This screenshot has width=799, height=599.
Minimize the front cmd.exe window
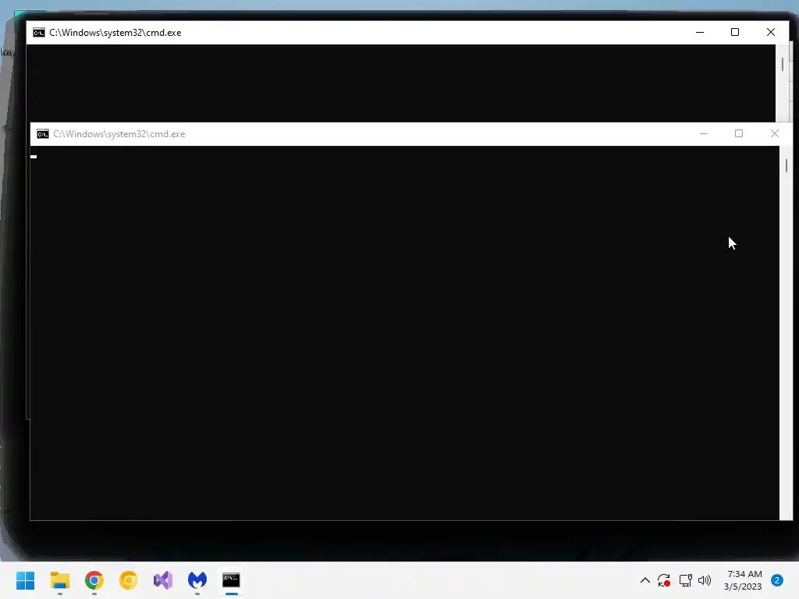[704, 133]
